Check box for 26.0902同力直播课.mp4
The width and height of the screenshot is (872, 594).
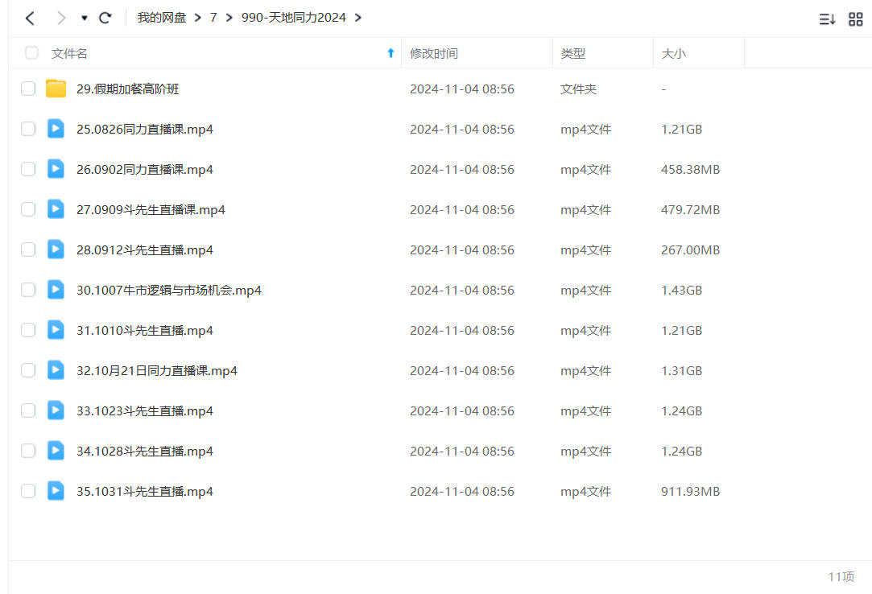tap(28, 169)
